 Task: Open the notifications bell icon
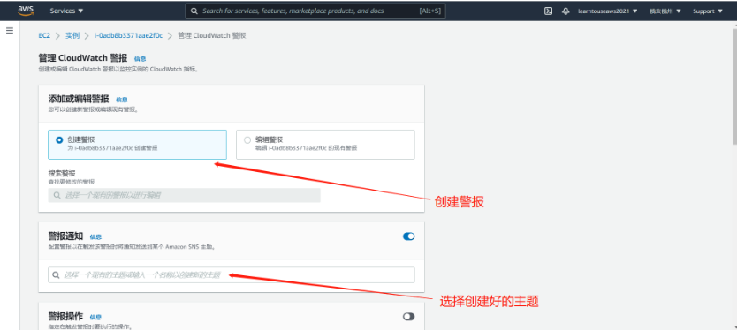pyautogui.click(x=566, y=11)
